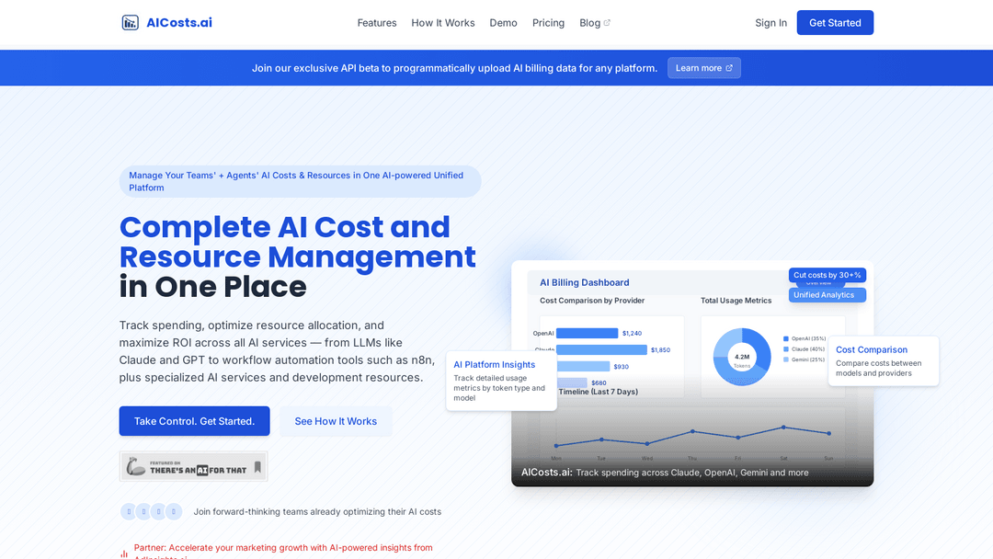Click the Total Usage Metrics heading

tap(736, 301)
